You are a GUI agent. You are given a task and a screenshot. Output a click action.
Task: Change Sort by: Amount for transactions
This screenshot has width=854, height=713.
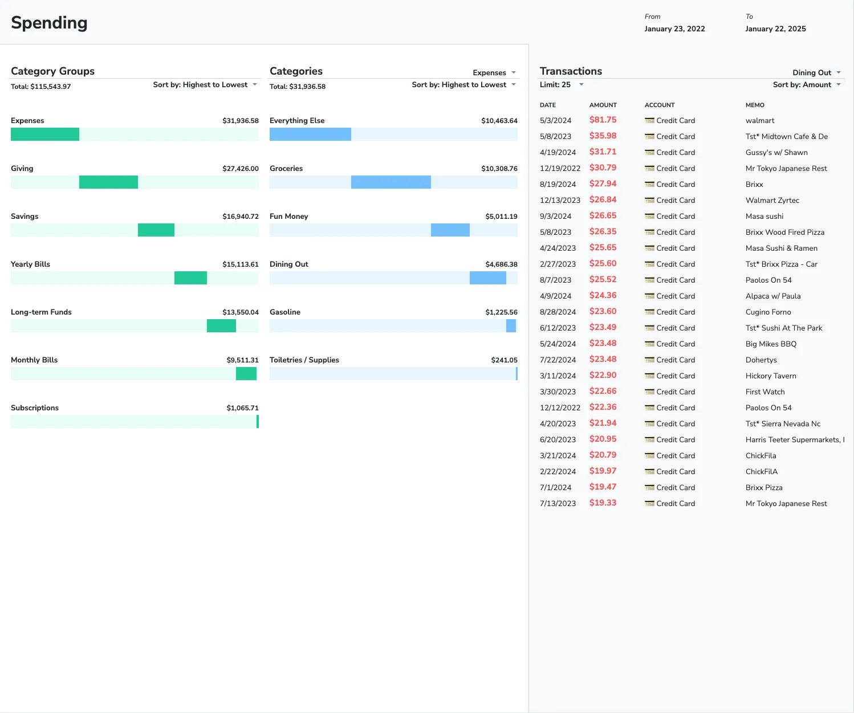click(x=806, y=84)
